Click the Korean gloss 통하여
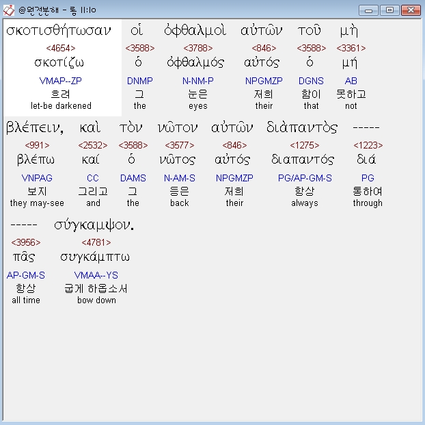Screen dimensions: 425x425 pyautogui.click(x=368, y=191)
